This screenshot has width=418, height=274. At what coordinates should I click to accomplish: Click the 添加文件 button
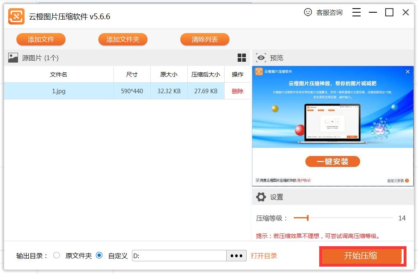(x=41, y=40)
